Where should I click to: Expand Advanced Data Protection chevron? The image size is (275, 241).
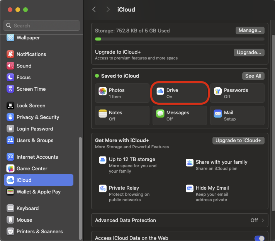point(263,220)
